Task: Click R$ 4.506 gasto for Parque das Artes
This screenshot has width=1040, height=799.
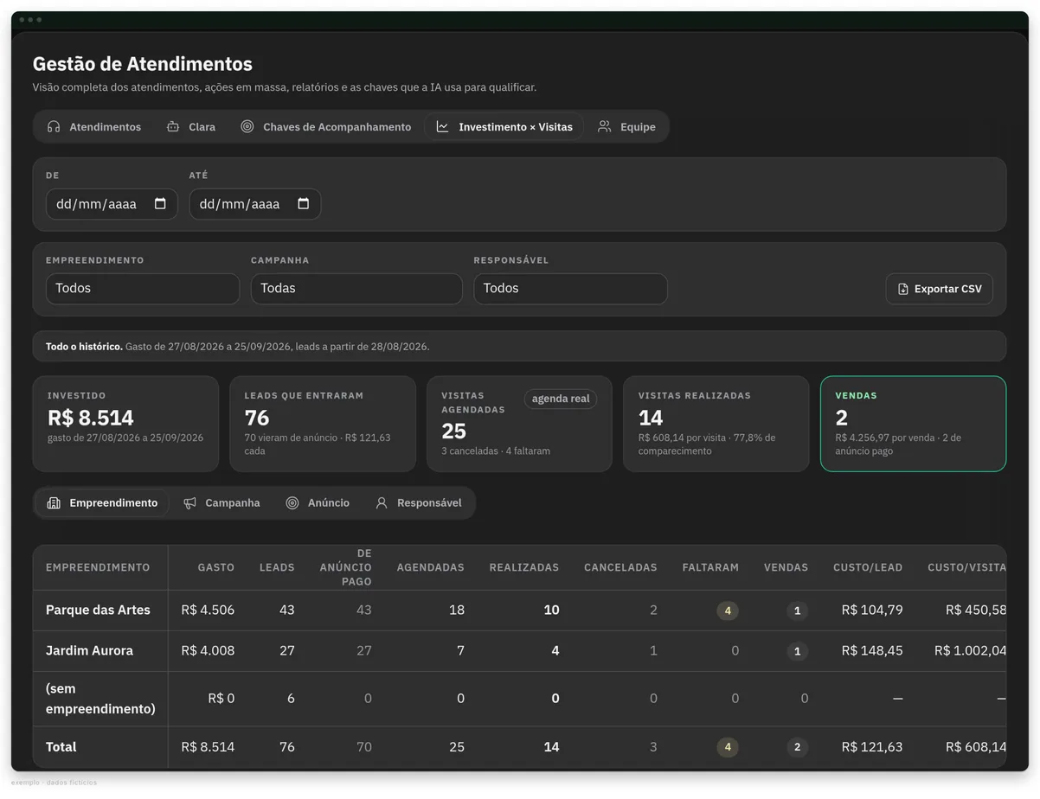Action: coord(208,610)
